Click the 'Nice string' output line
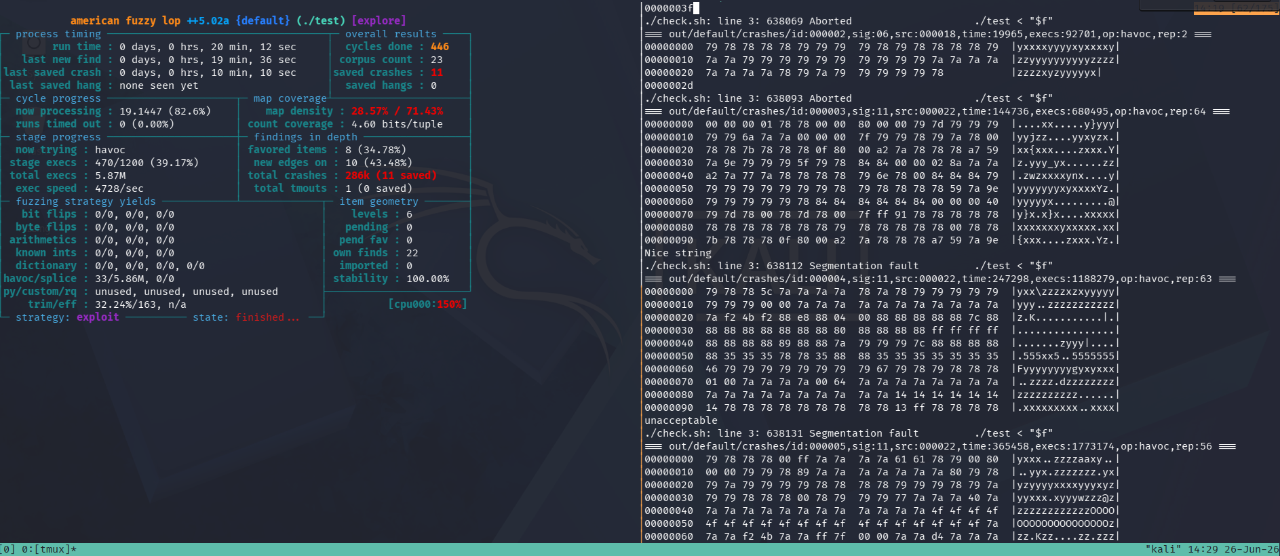The width and height of the screenshot is (1280, 556). pyautogui.click(x=678, y=253)
